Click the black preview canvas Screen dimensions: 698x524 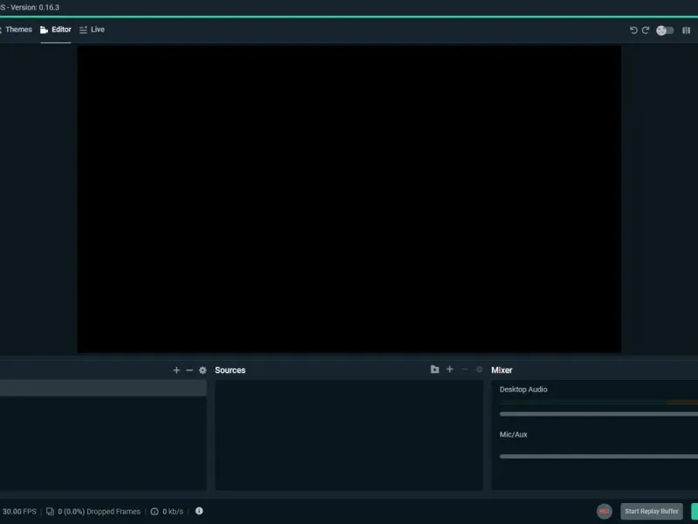tap(349, 199)
